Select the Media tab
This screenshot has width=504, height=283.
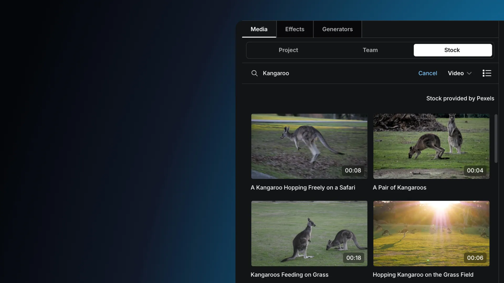coord(259,29)
